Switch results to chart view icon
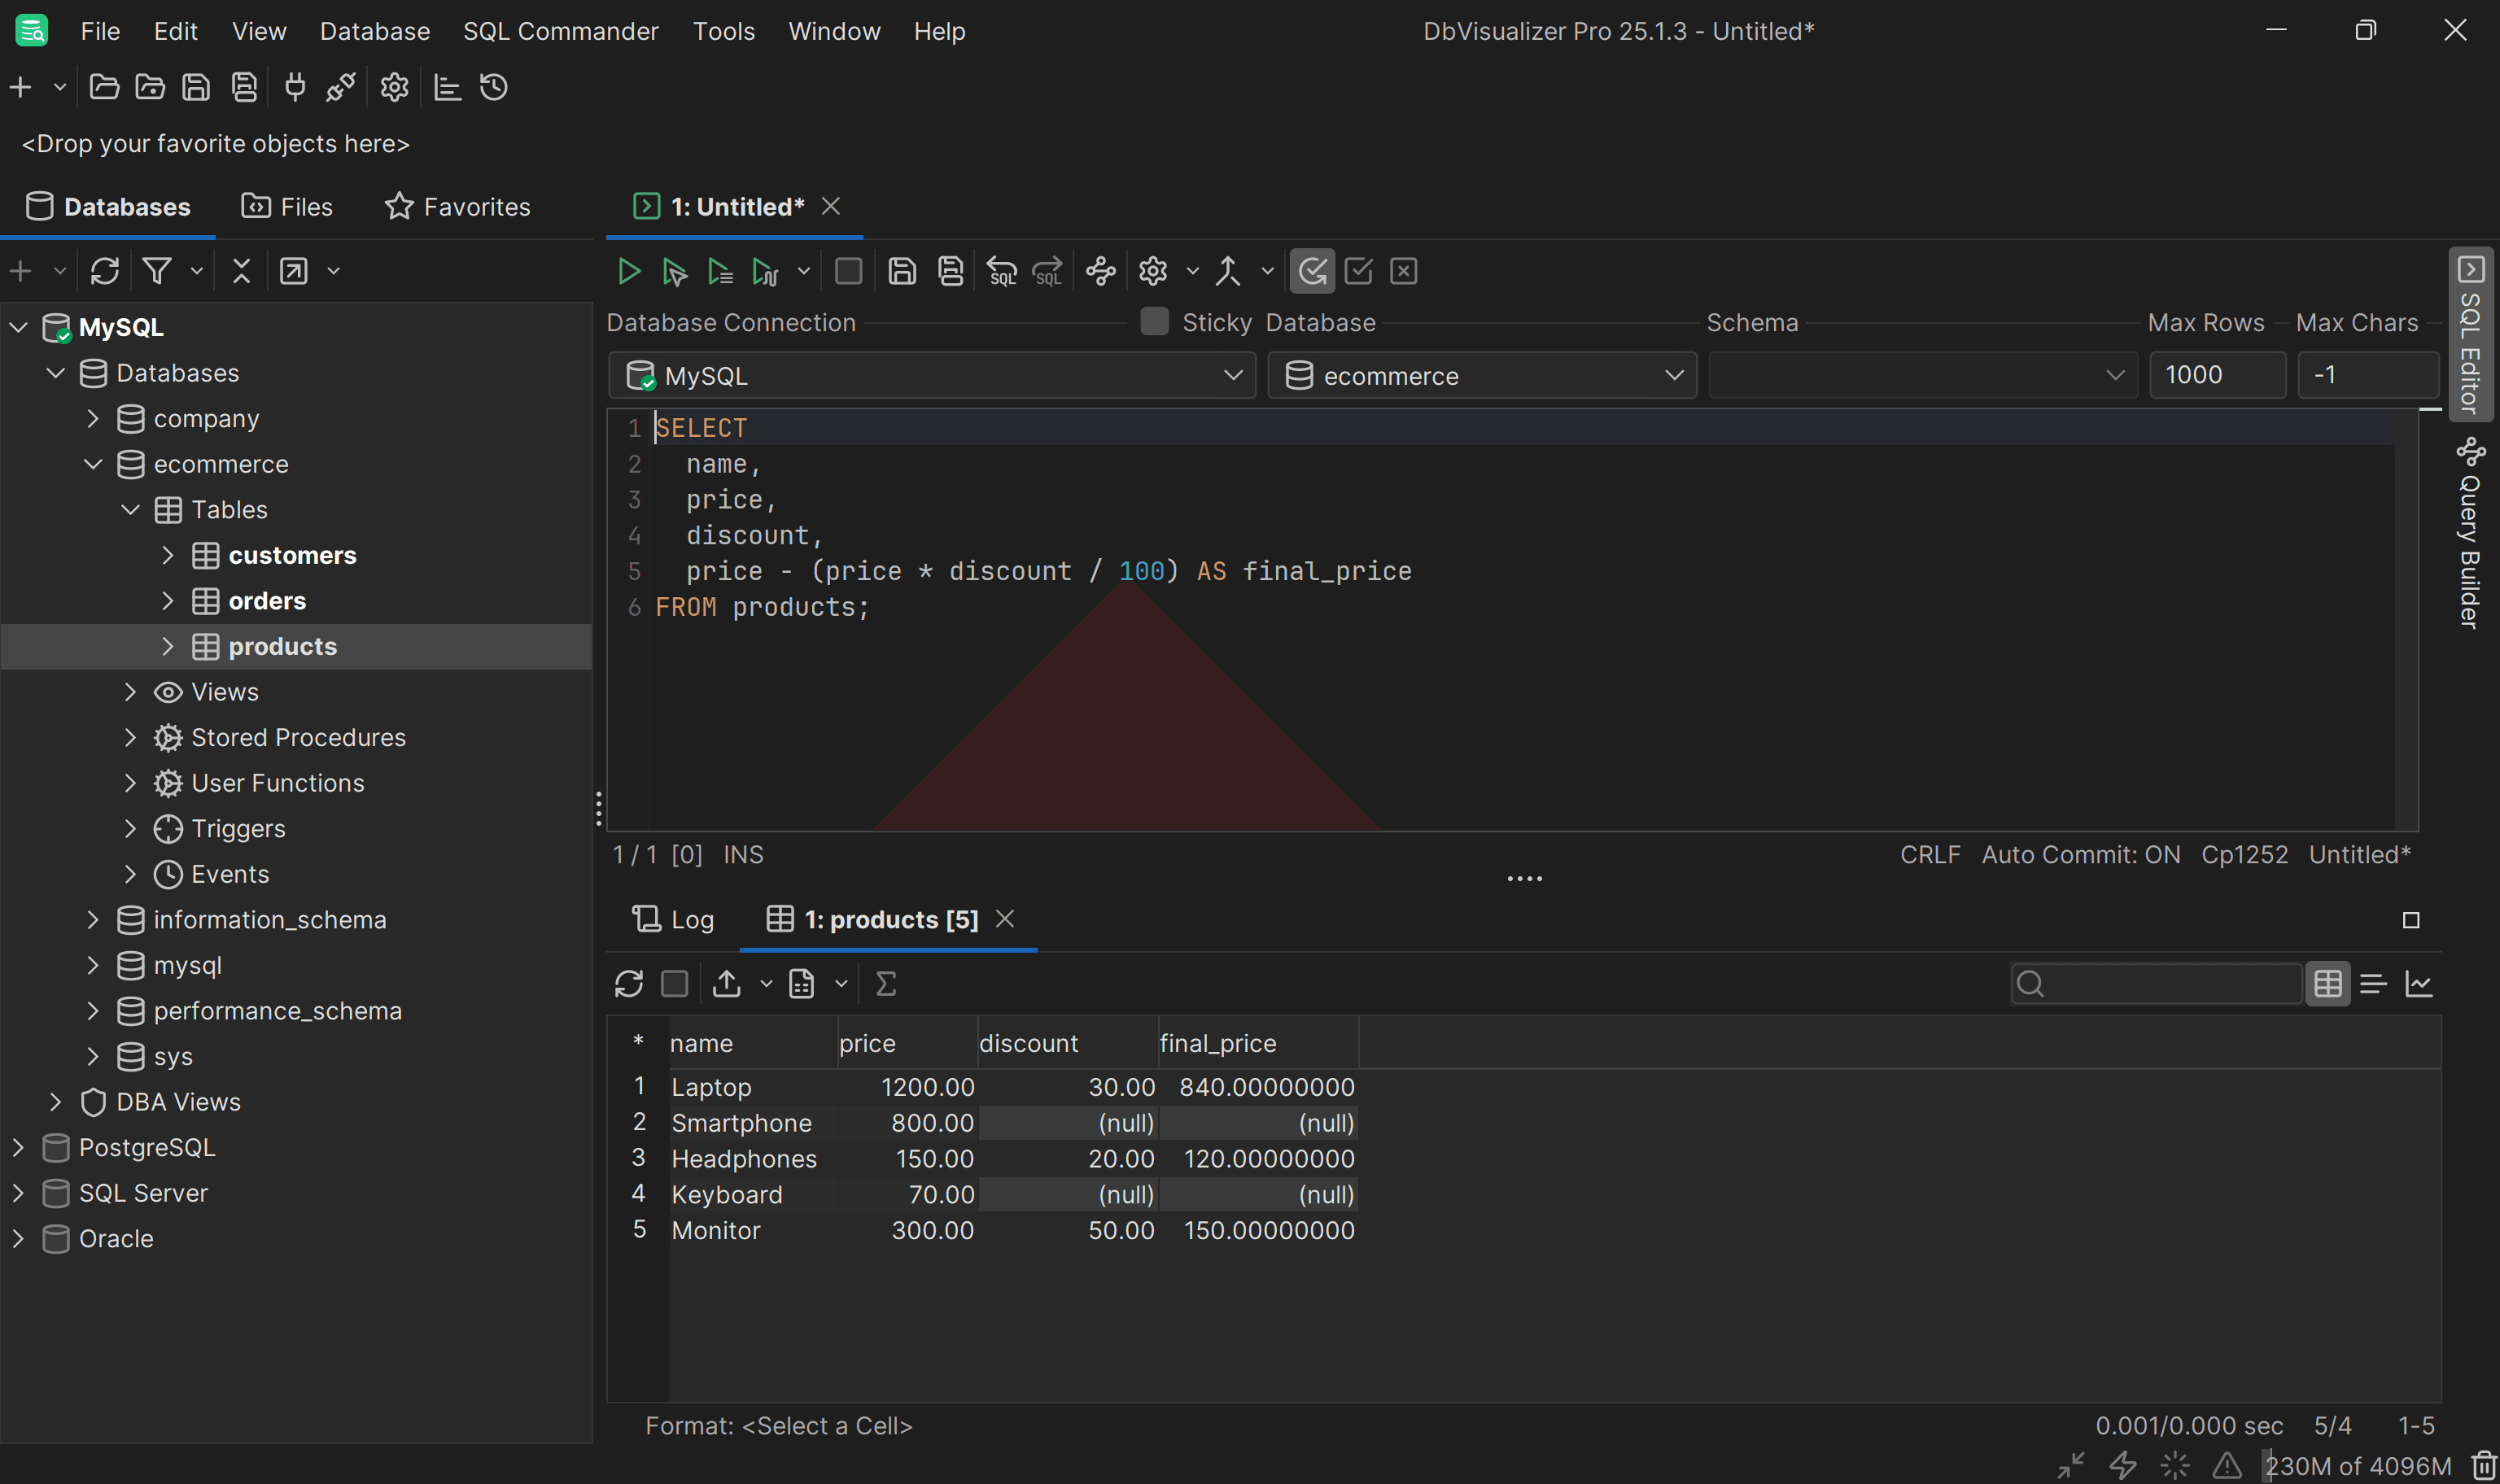Viewport: 2500px width, 1484px height. coord(2419,984)
